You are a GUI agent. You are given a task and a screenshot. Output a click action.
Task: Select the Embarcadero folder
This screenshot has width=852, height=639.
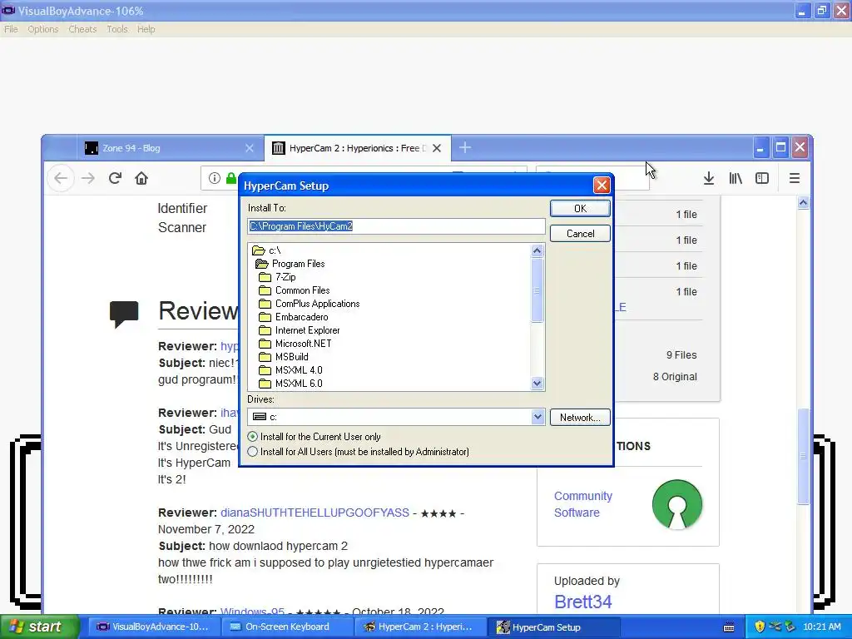point(294,317)
